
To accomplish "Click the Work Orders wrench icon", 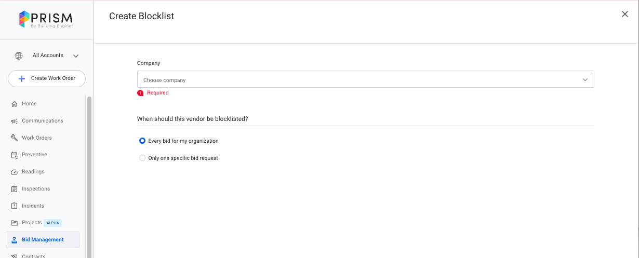I will [x=15, y=138].
